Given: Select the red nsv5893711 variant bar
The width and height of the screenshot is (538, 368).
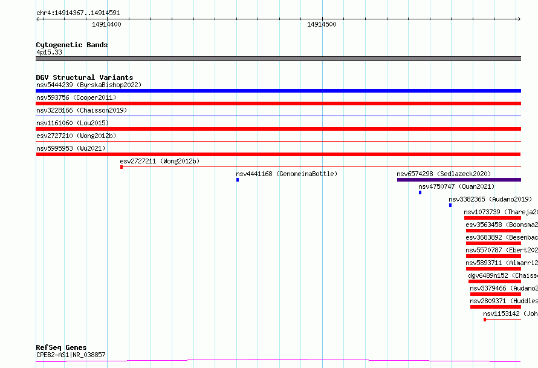Looking at the screenshot, I should tap(493, 269).
